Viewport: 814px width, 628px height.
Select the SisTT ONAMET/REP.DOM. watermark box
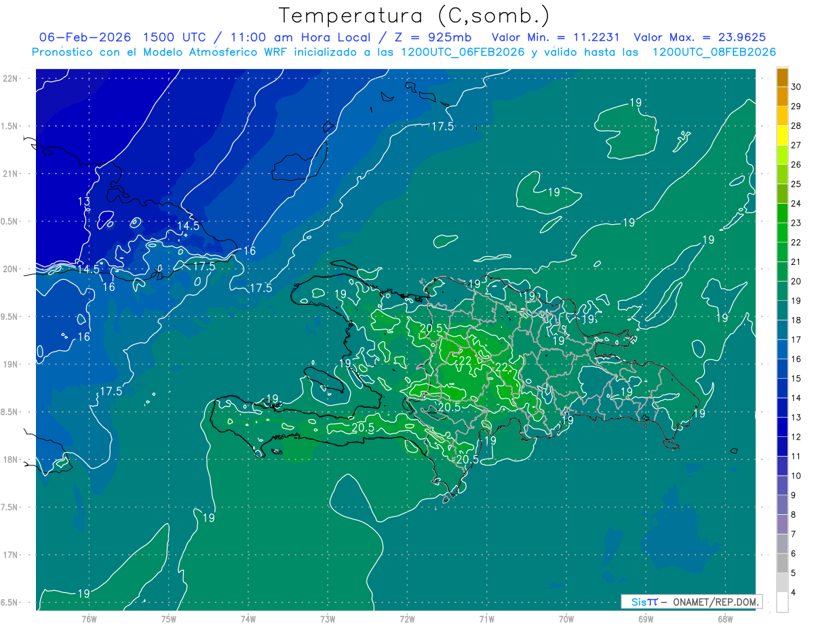click(x=691, y=602)
